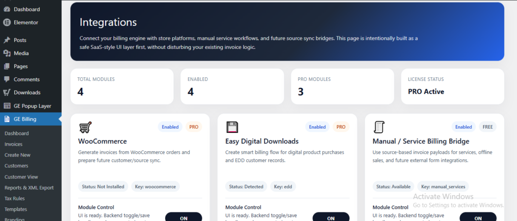517x221 pixels.
Task: Open the Posts menu item
Action: (x=31, y=40)
